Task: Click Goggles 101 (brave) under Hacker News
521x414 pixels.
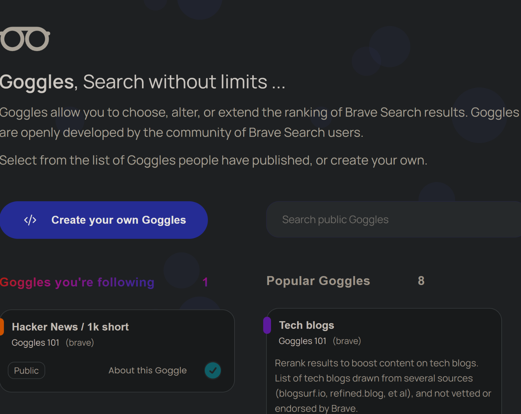Action: [53, 343]
